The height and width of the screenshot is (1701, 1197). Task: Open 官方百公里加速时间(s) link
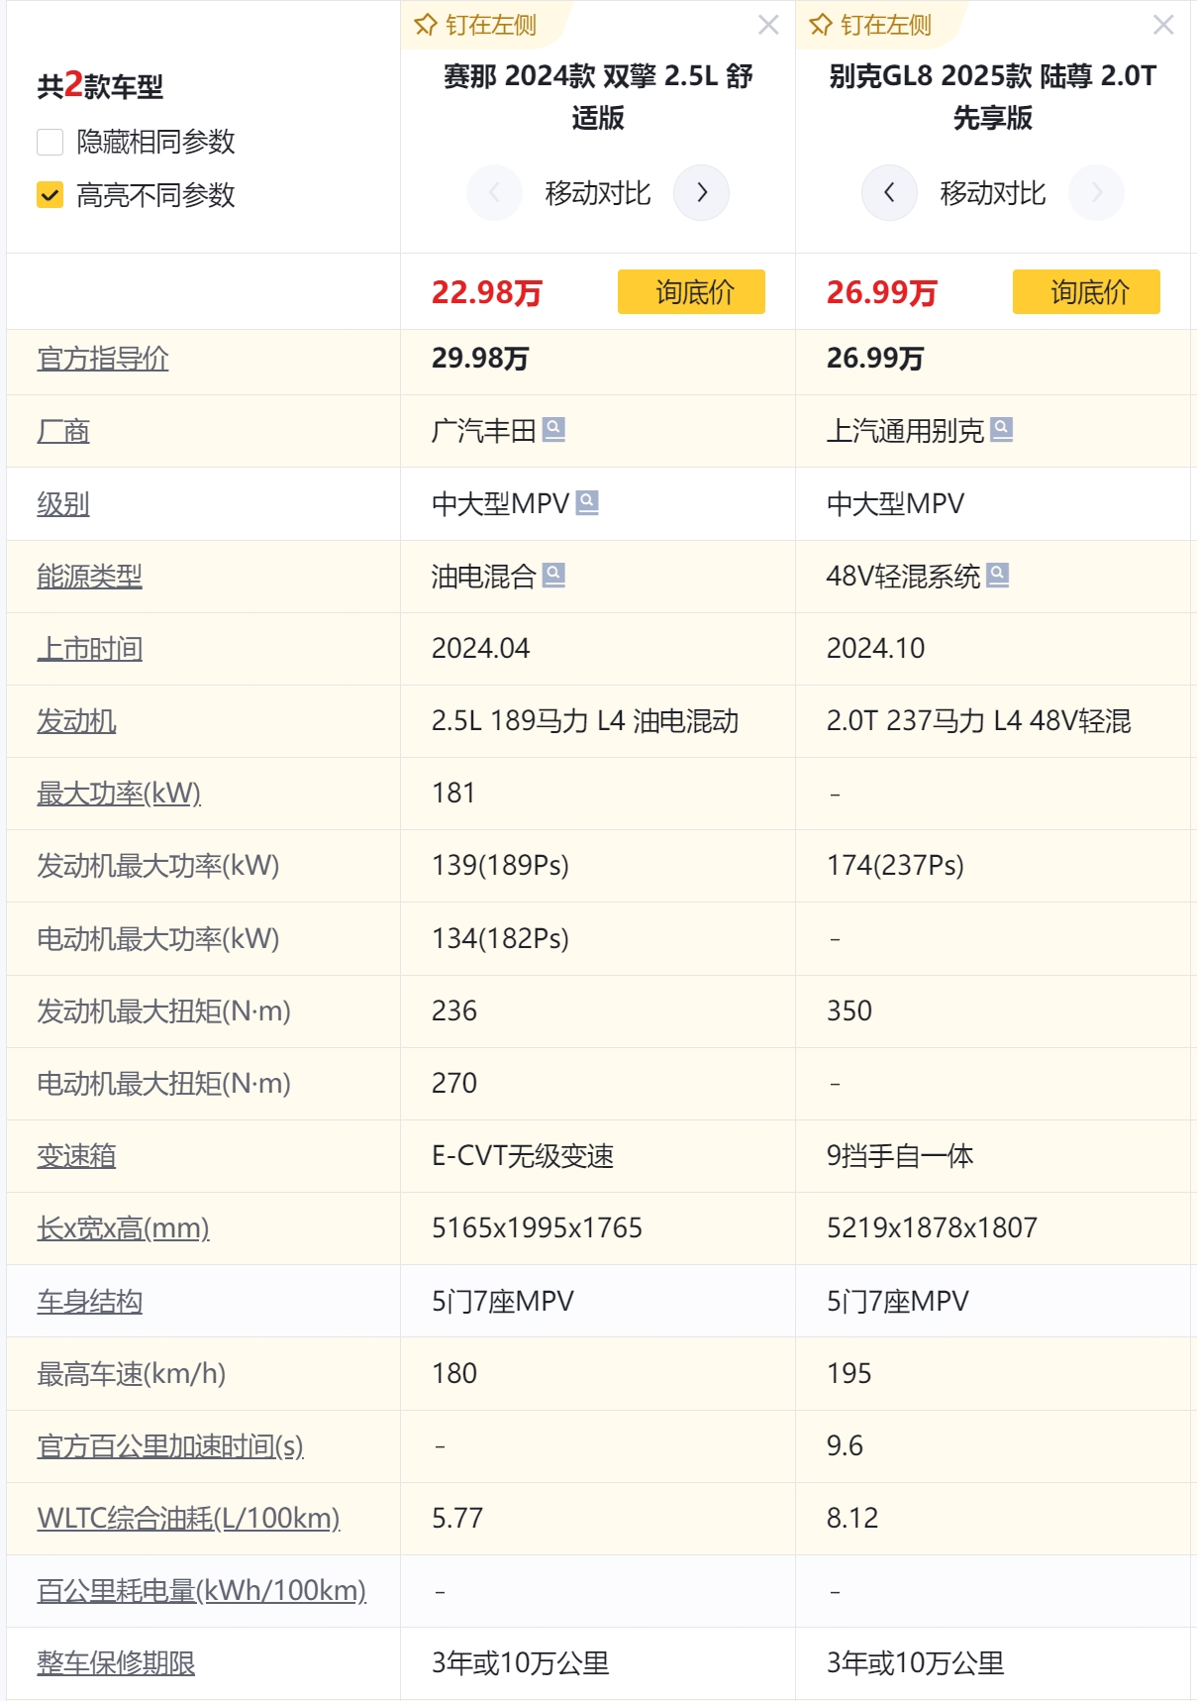coord(170,1446)
